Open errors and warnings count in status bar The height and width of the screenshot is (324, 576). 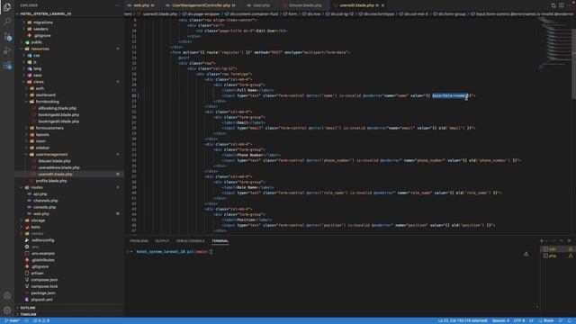[x=41, y=320]
